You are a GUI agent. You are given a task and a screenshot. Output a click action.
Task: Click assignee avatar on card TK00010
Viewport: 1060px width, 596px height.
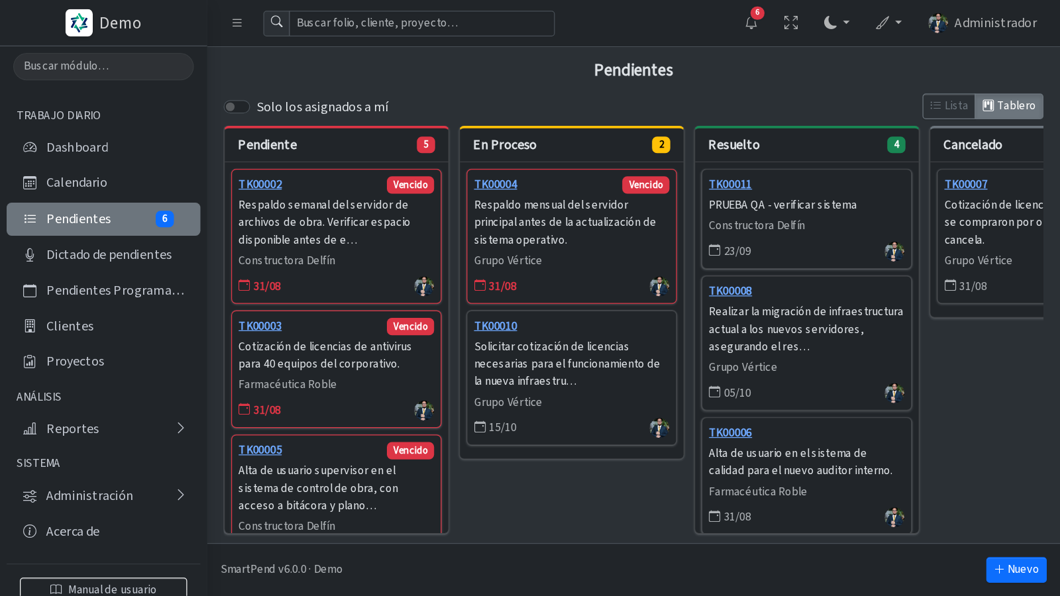(x=659, y=428)
